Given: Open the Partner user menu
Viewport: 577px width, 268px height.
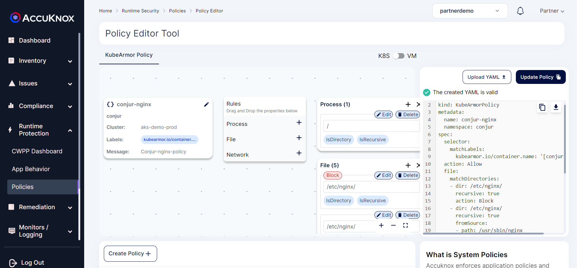Looking at the screenshot, I should (x=552, y=11).
